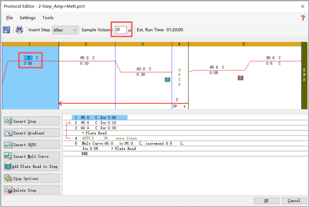Open the Step Options dialog
Screen dimensions: 309x207
coord(31,178)
